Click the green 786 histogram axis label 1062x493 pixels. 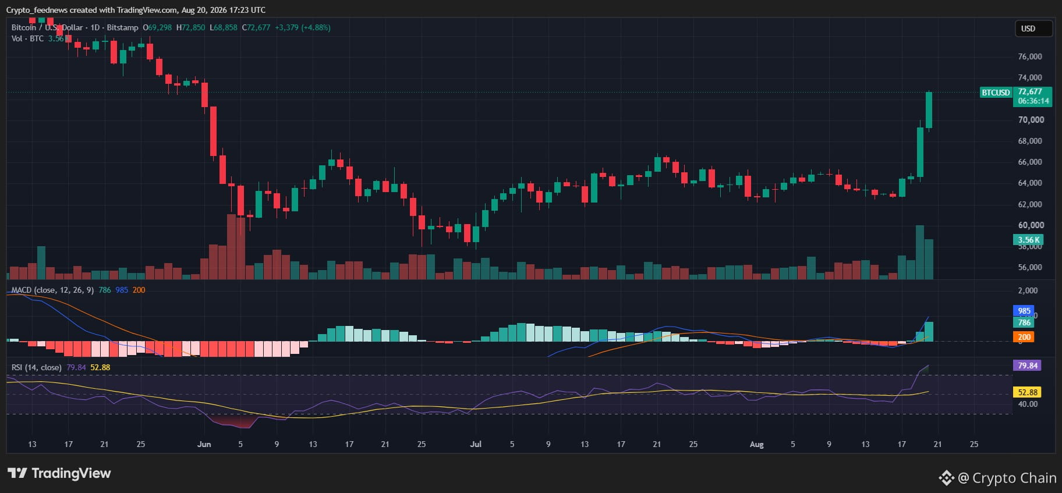coord(1024,322)
